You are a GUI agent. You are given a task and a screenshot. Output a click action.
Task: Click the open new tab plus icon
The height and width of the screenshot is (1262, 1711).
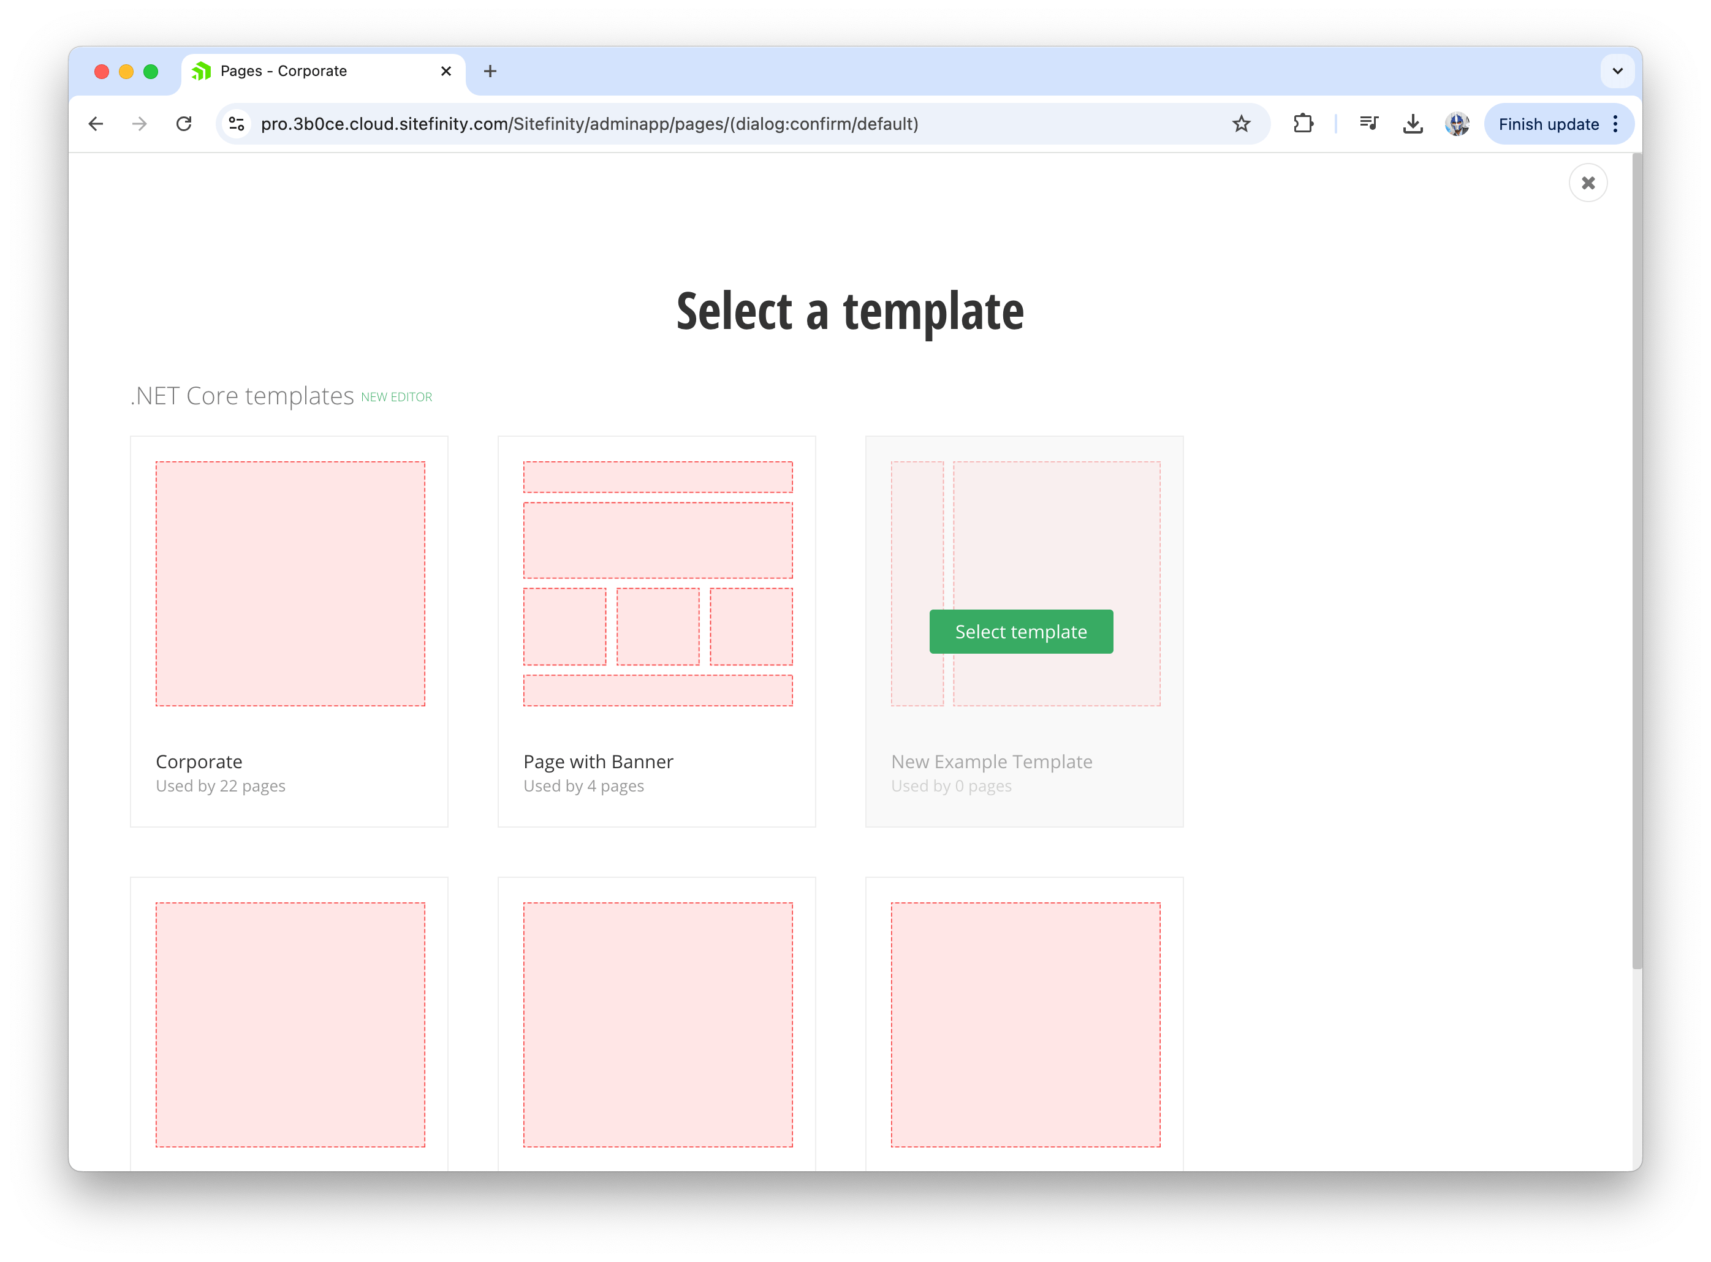click(490, 72)
